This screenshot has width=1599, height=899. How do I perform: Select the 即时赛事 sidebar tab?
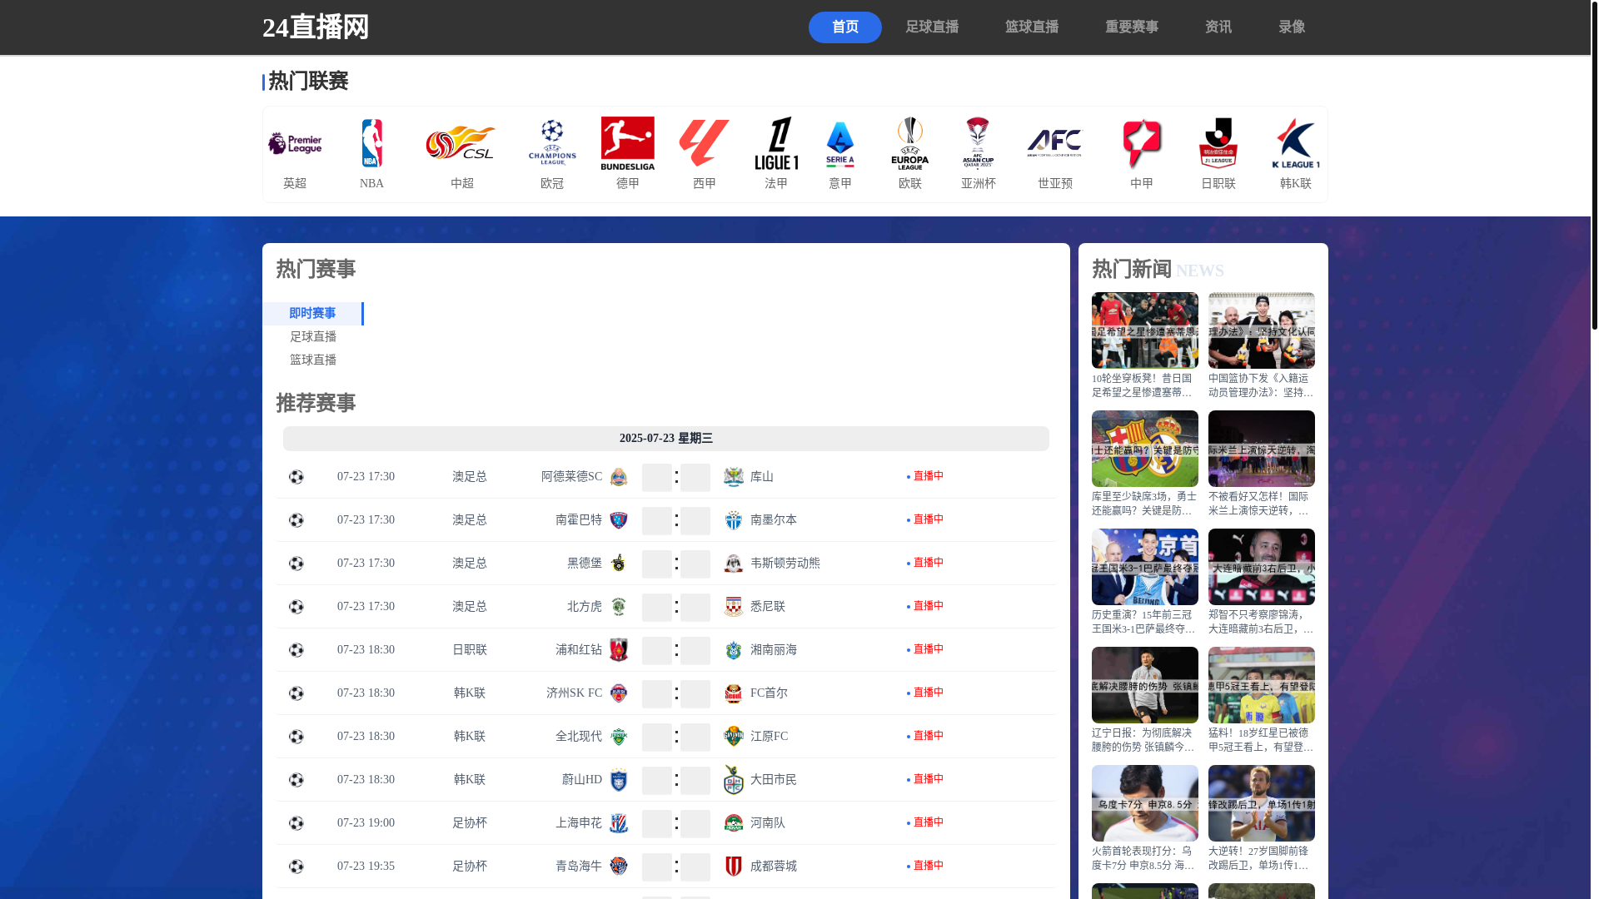pos(312,314)
